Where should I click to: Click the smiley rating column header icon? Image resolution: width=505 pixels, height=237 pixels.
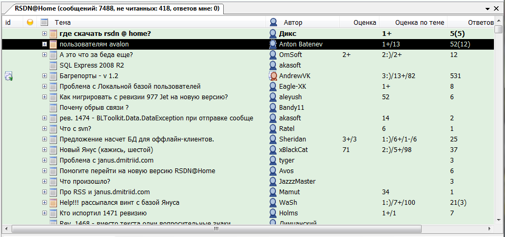coord(30,22)
